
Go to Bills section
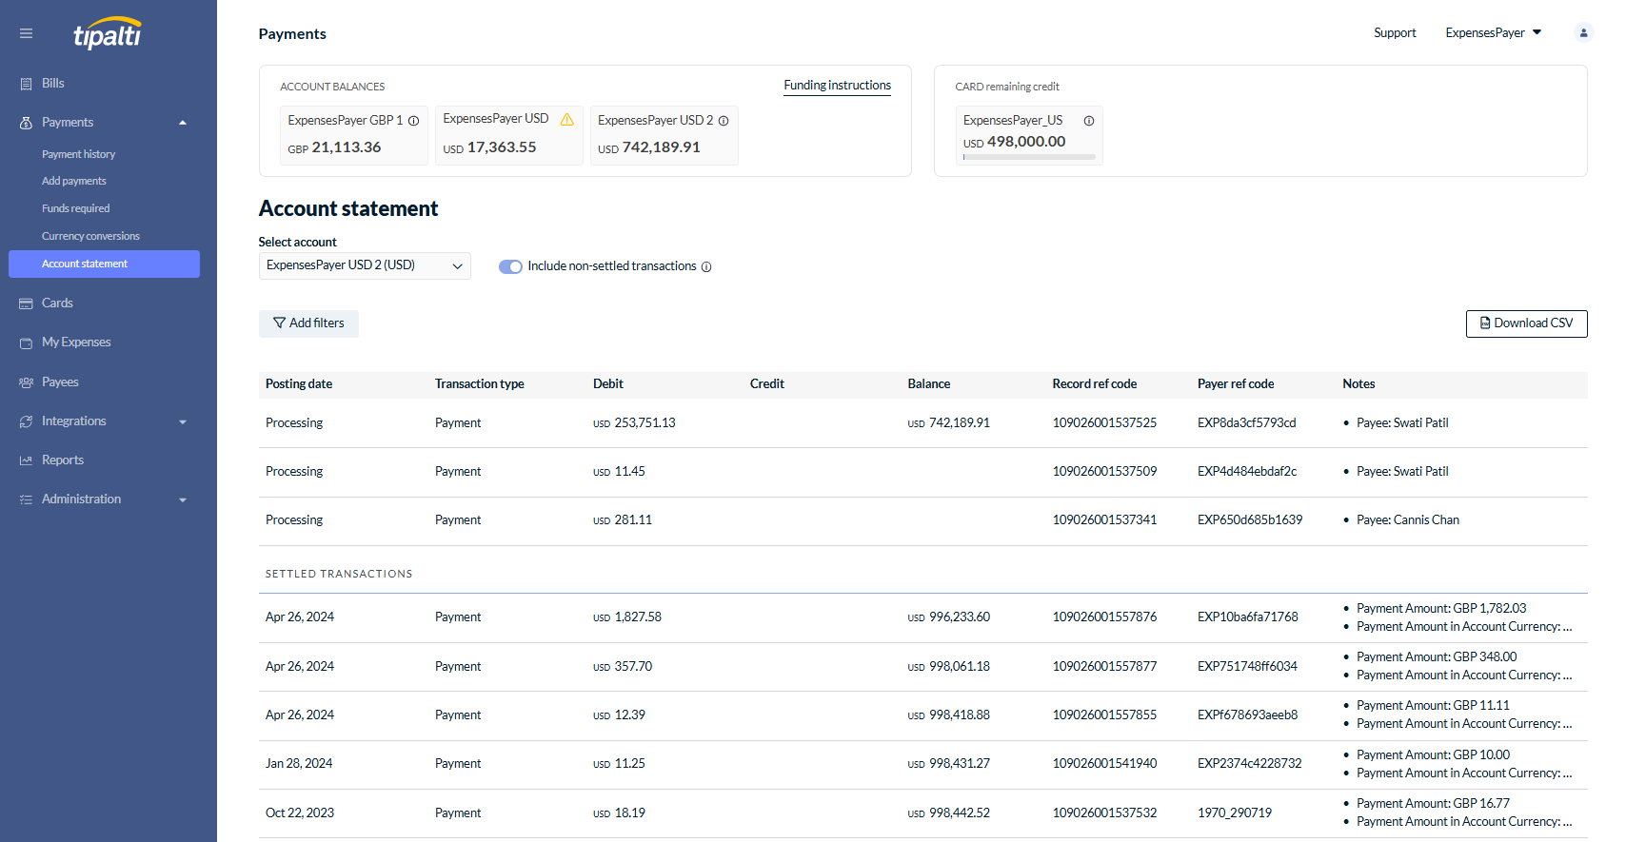point(53,84)
